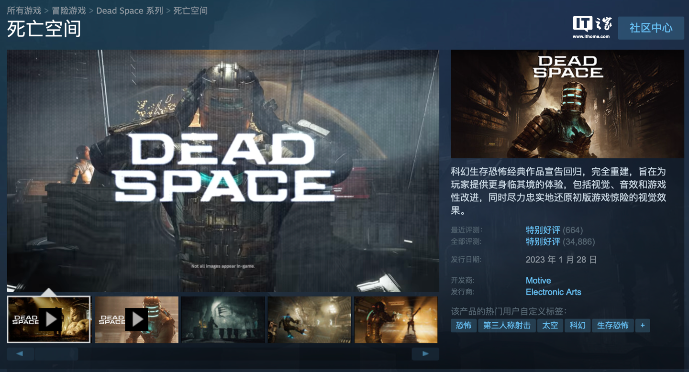This screenshot has height=372, width=689.
Task: Click the Dead Space capsule header image
Action: 567,104
